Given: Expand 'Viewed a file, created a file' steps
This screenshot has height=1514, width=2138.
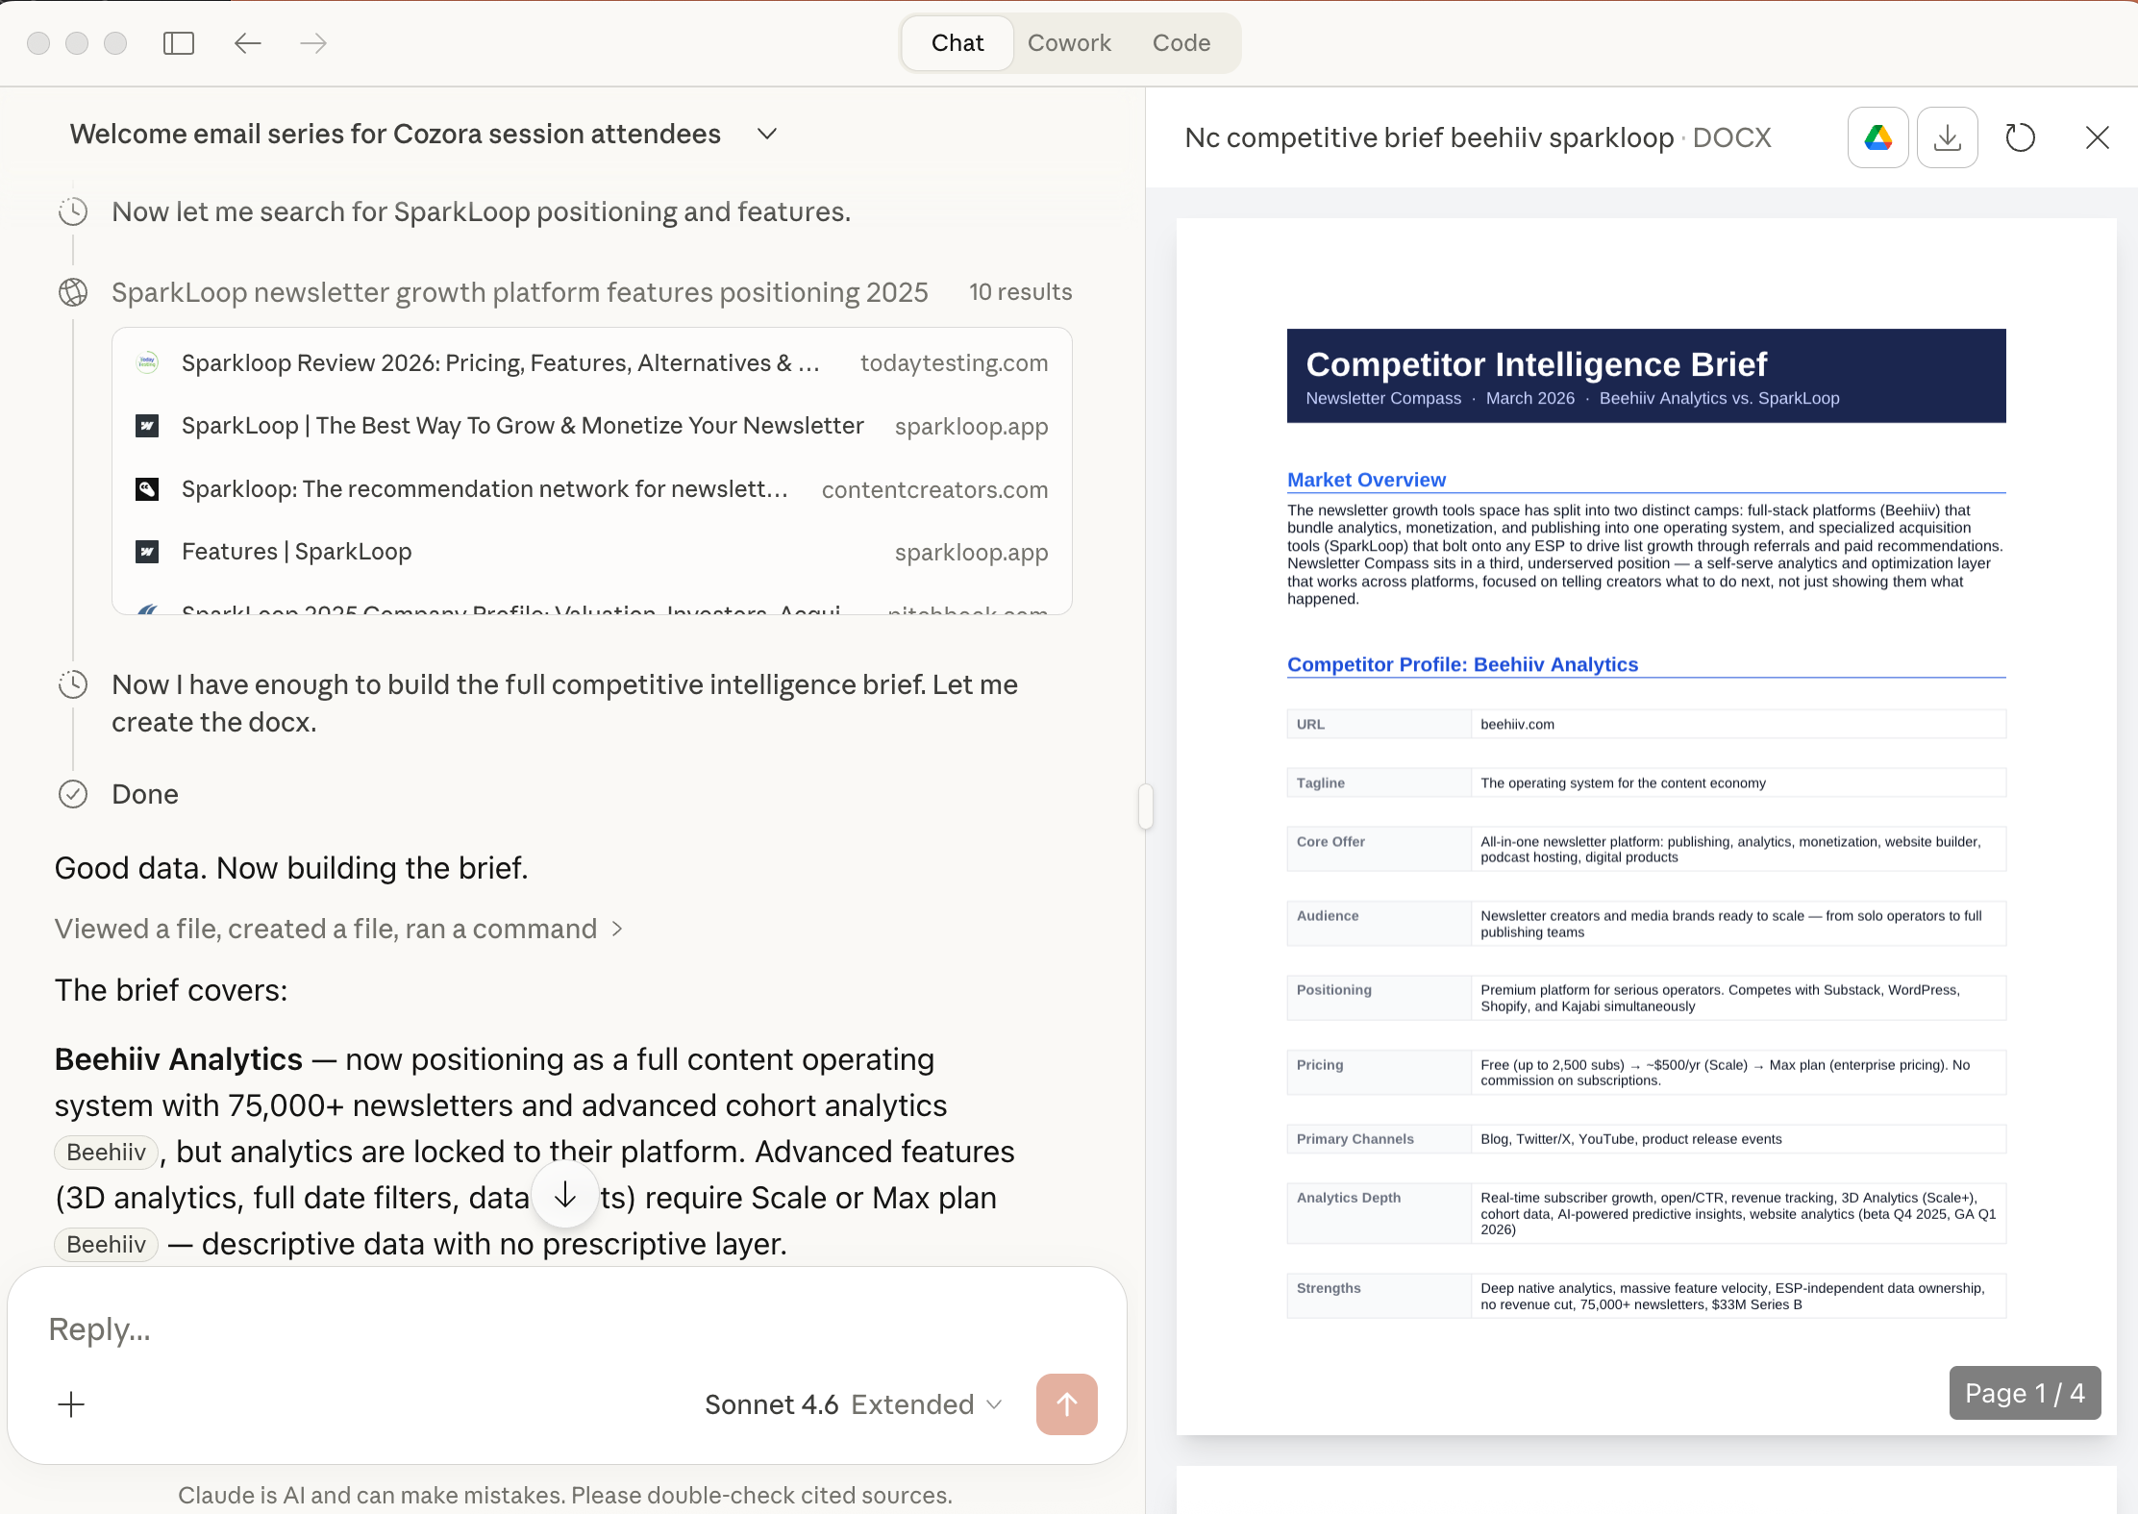Looking at the screenshot, I should click(x=338, y=929).
